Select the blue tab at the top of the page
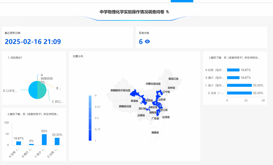273x165 pixels. 182,1
